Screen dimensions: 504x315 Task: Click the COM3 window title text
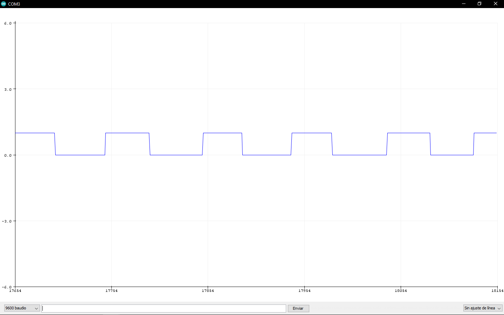click(14, 4)
